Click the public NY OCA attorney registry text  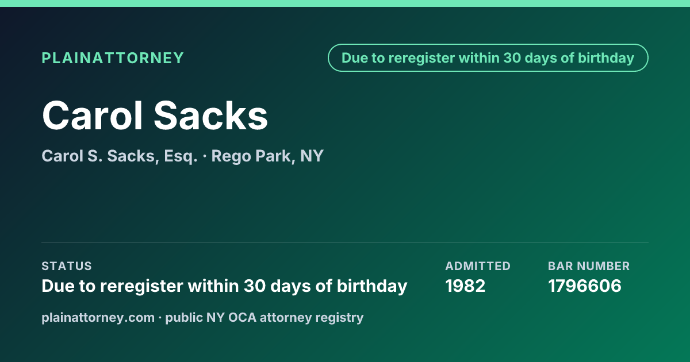[x=264, y=317]
